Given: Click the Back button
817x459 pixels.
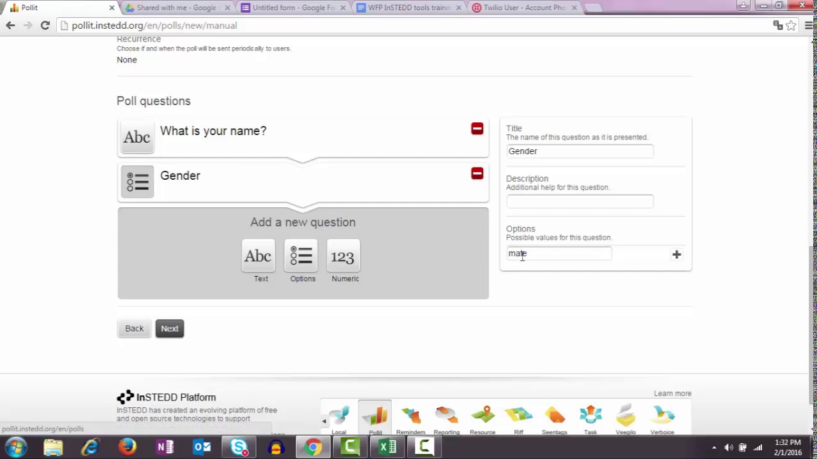Looking at the screenshot, I should pyautogui.click(x=134, y=328).
